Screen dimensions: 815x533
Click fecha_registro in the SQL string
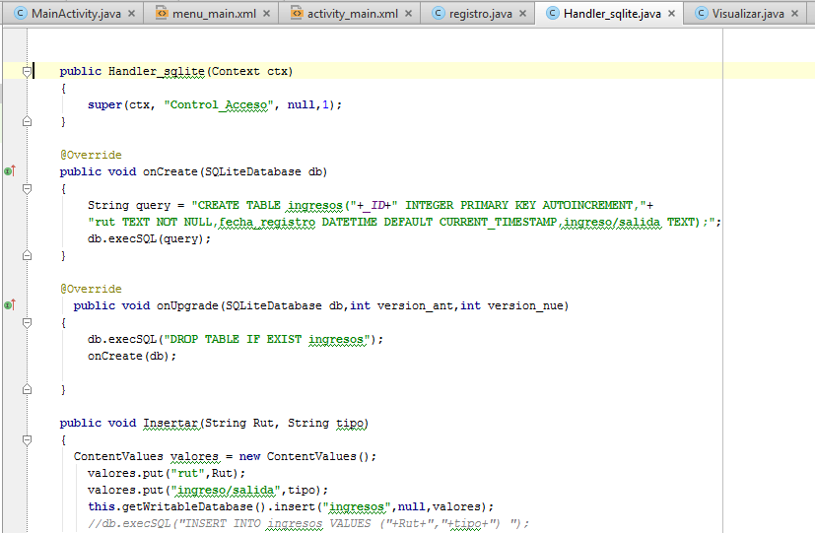tap(267, 223)
